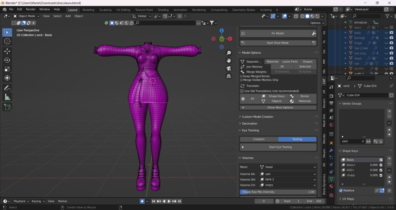Screen dimensions: 396x210
Task: Open Viseme CH angry dropdown
Action: [288, 185]
